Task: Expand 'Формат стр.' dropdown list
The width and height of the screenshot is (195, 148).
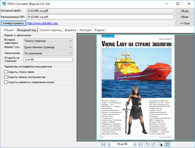Action: pyautogui.click(x=48, y=47)
